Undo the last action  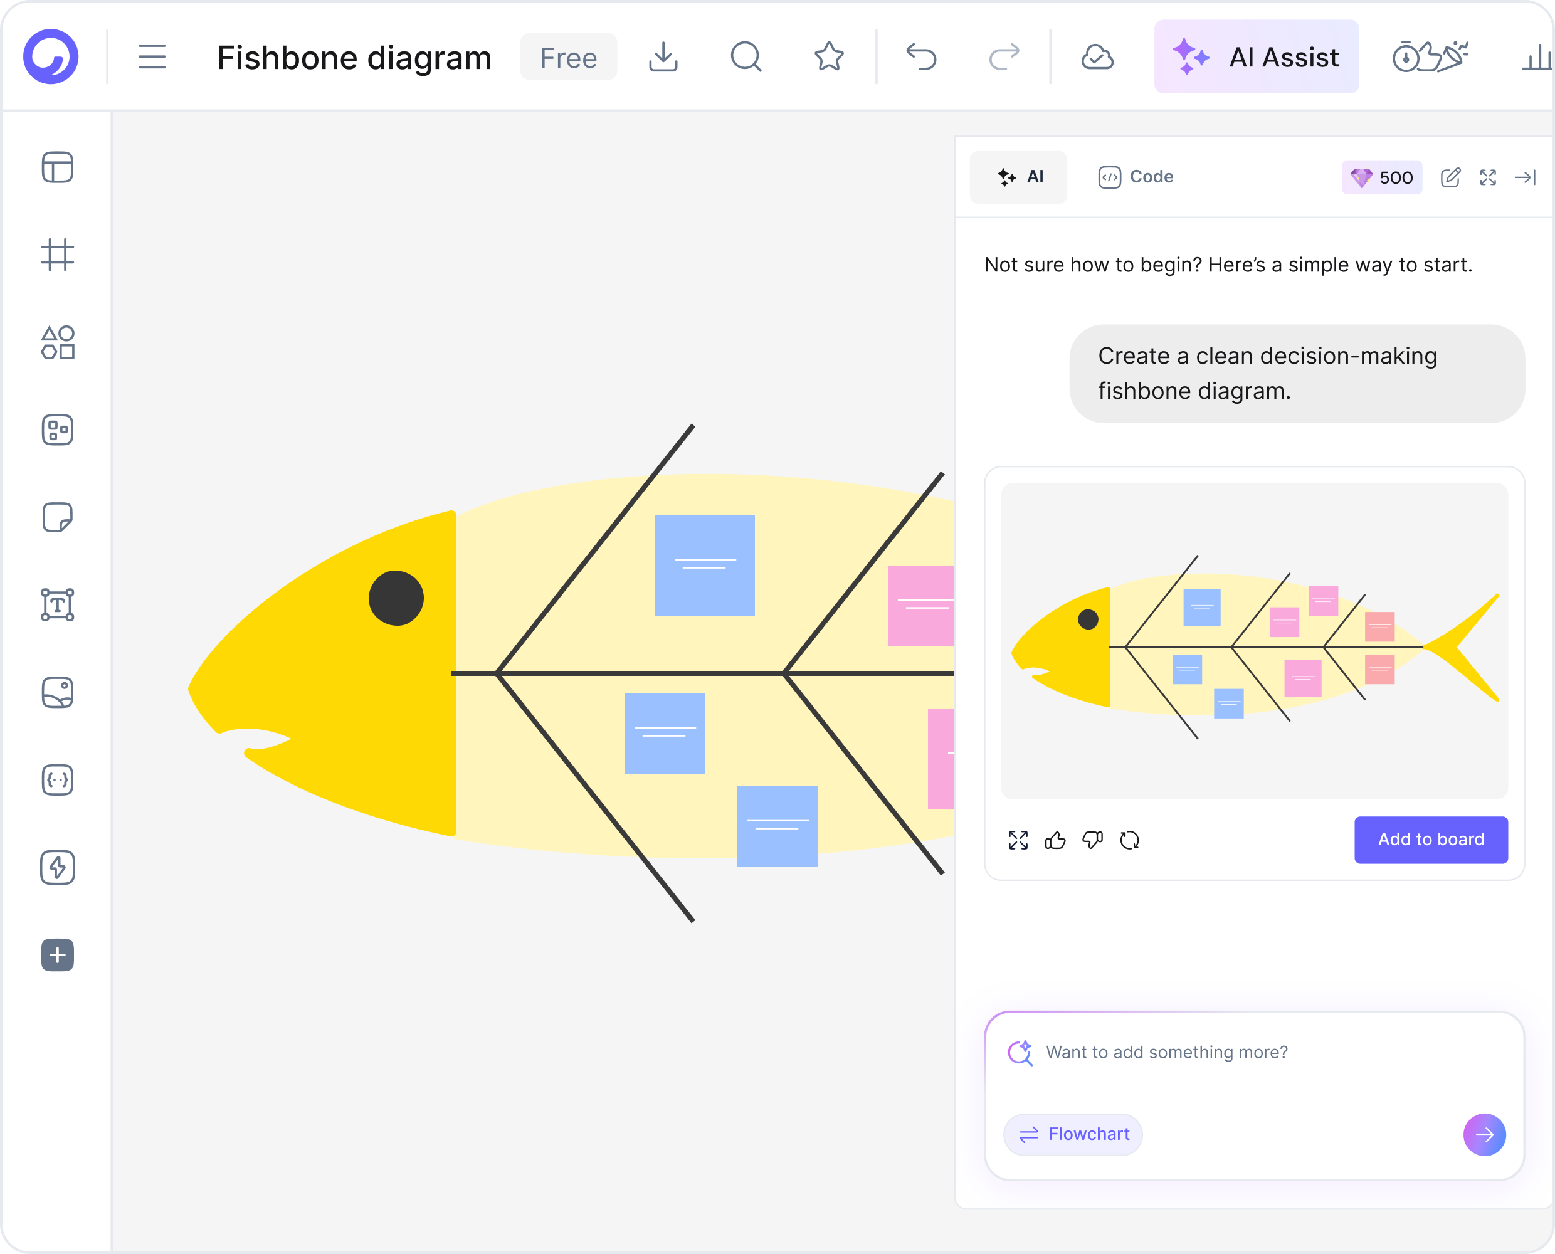pyautogui.click(x=921, y=56)
